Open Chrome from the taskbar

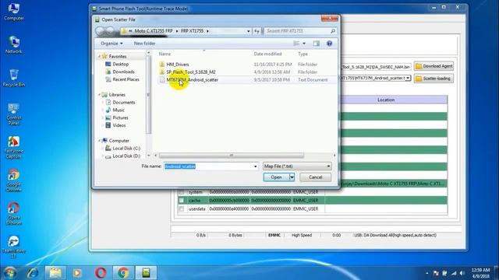(x=123, y=273)
